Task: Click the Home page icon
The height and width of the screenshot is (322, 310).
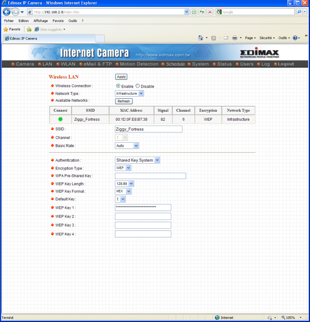Action: [x=201, y=38]
